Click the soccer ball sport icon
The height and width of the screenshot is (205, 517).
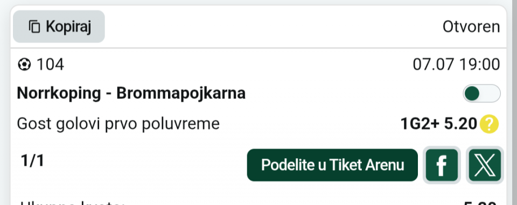(24, 64)
